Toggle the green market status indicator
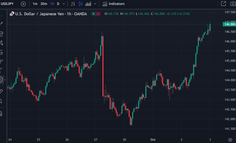Image resolution: width=236 pixels, height=143 pixels. click(x=93, y=14)
